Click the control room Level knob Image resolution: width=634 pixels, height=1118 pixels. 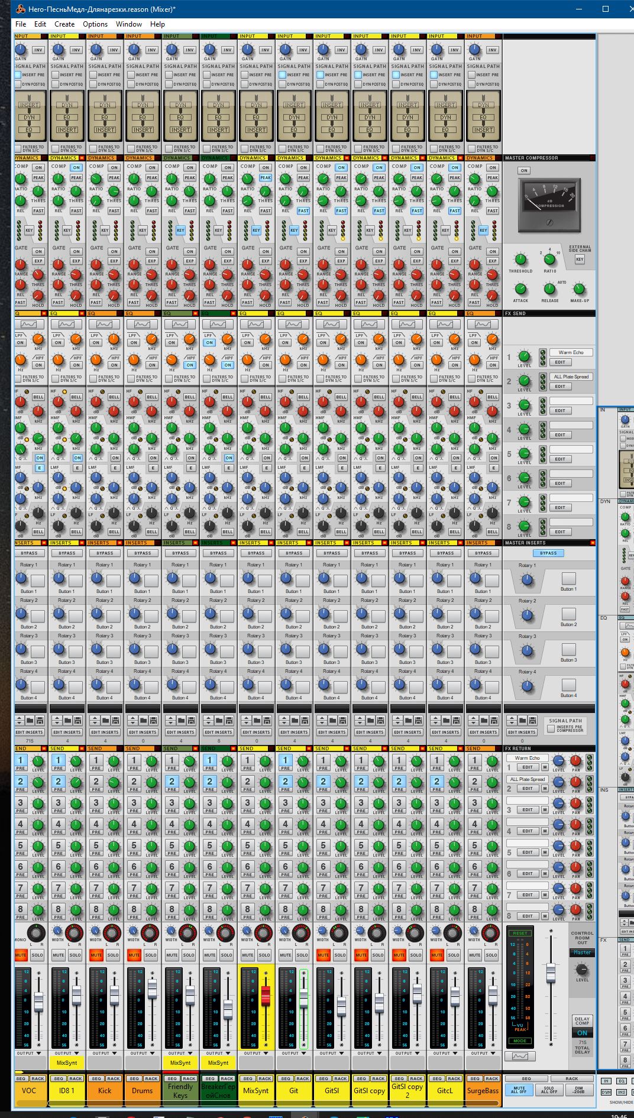582,970
